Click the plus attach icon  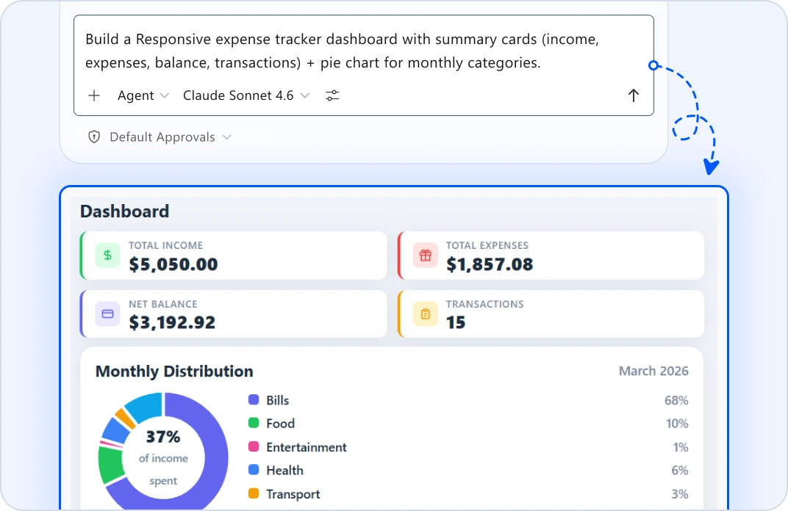coord(94,95)
